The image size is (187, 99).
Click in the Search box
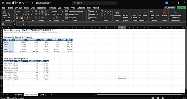94,3
